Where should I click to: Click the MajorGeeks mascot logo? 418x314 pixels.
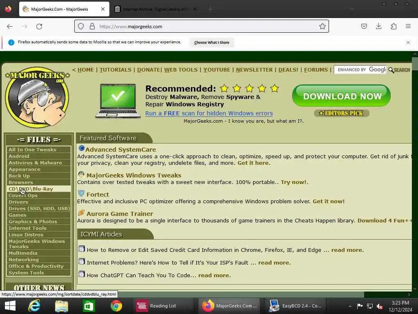(x=37, y=97)
